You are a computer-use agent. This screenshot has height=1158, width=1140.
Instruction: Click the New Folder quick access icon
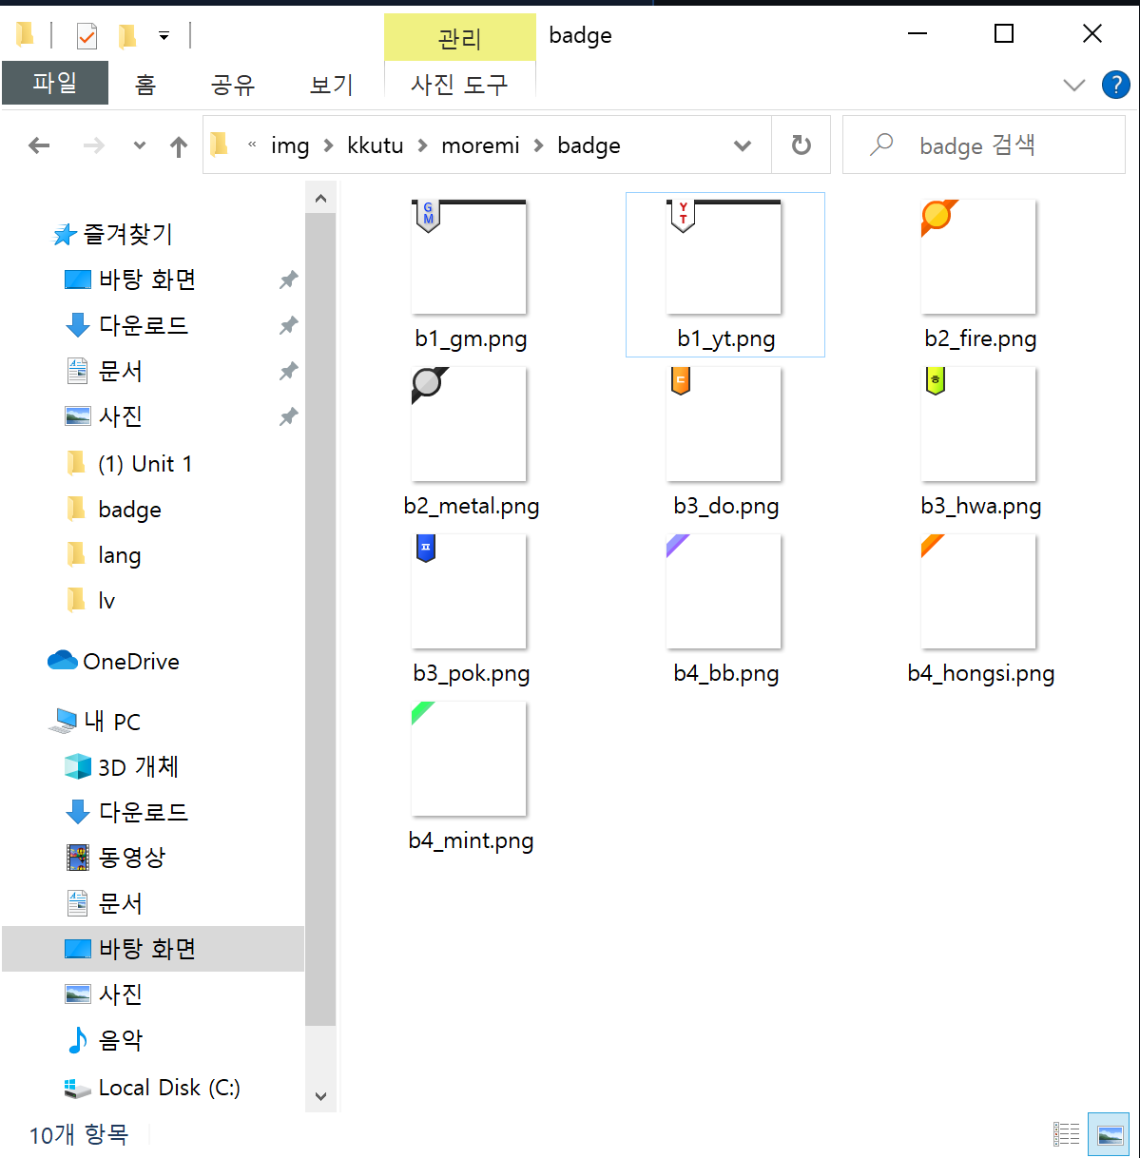pyautogui.click(x=127, y=36)
